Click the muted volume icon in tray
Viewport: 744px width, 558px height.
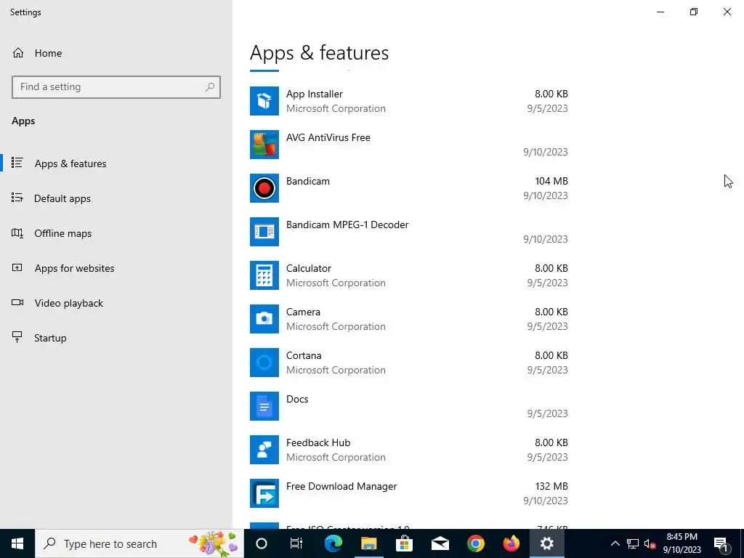[650, 544]
